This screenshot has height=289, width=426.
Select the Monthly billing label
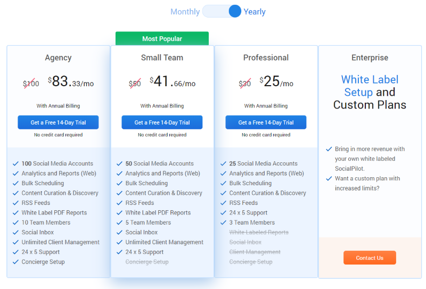click(185, 12)
